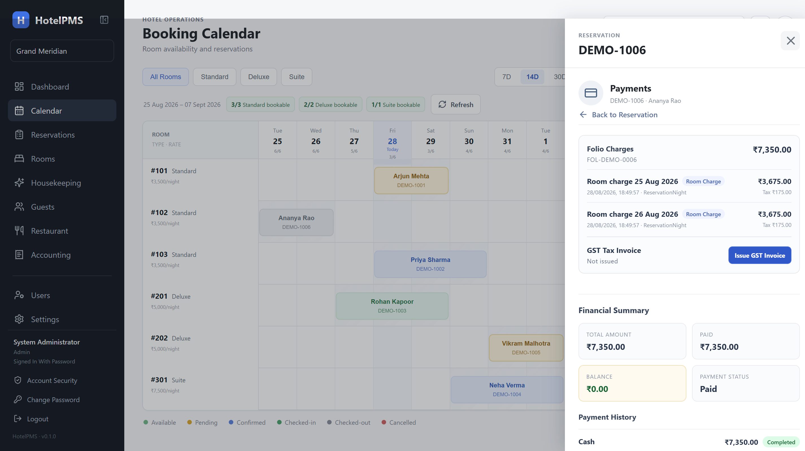805x451 pixels.
Task: Refresh the booking calendar
Action: coord(456,104)
